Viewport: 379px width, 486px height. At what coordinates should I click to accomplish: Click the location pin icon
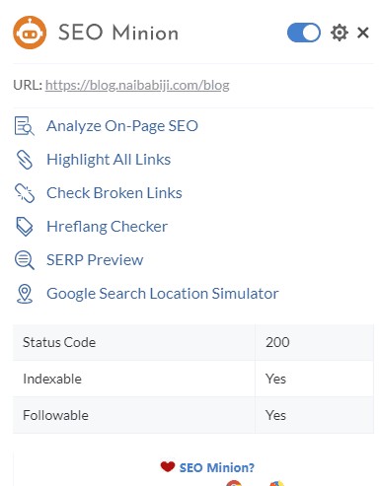click(25, 294)
